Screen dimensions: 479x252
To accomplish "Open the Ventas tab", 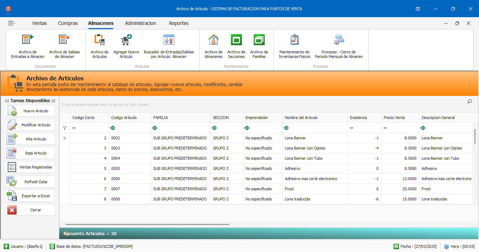I will pyautogui.click(x=39, y=23).
